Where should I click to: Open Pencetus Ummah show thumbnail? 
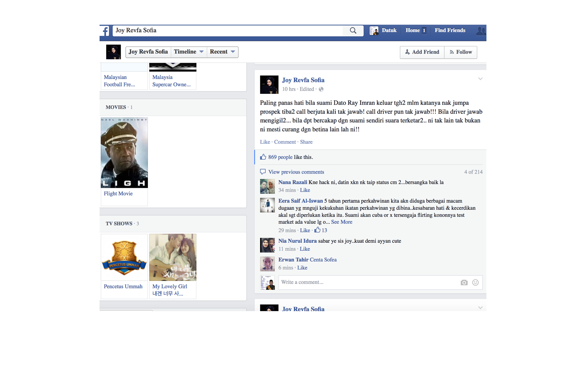pyautogui.click(x=124, y=257)
